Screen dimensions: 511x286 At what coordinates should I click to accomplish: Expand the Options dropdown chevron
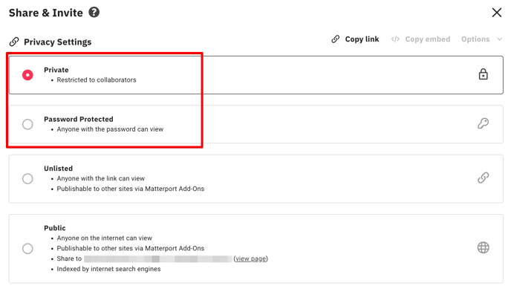point(499,39)
